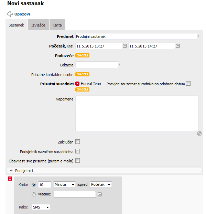206x214 pixels.
Task: Click the Novi sastanak page title
Action: pos(25,3)
